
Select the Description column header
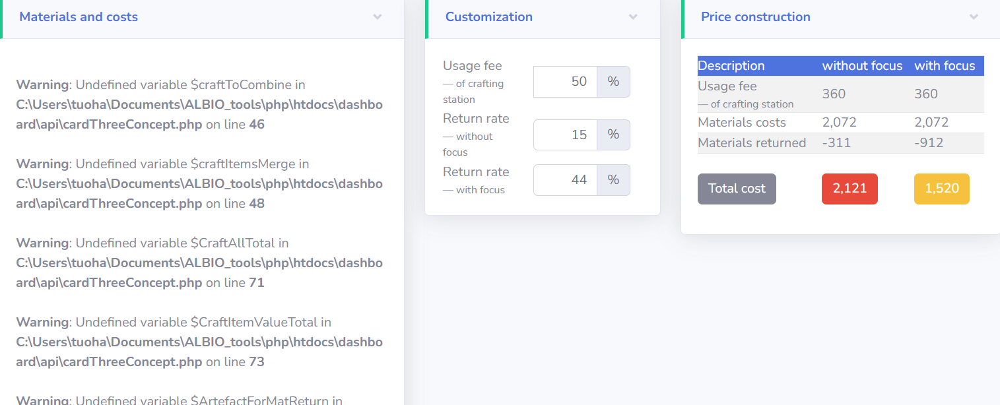pos(731,65)
